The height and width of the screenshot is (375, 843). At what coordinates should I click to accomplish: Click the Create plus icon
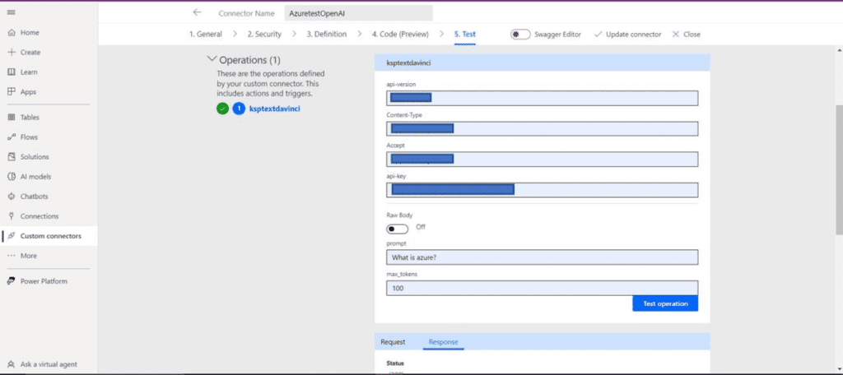coord(12,53)
